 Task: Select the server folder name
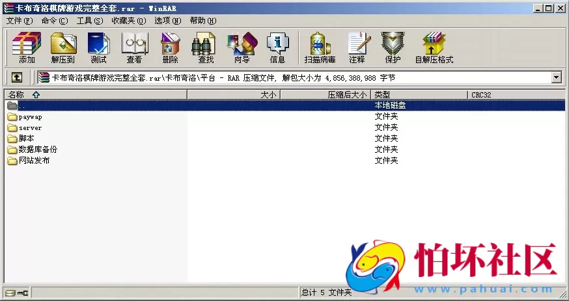(31, 128)
